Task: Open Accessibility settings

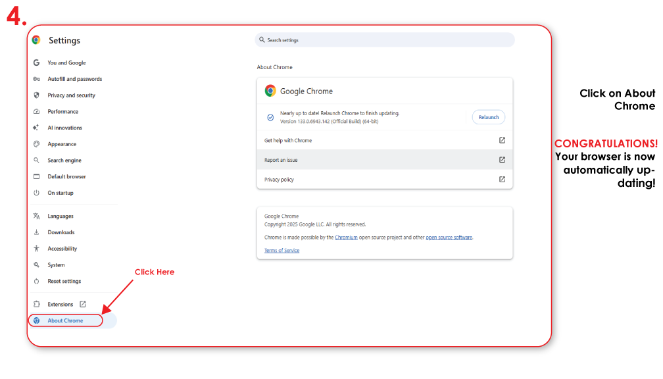Action: pos(62,249)
